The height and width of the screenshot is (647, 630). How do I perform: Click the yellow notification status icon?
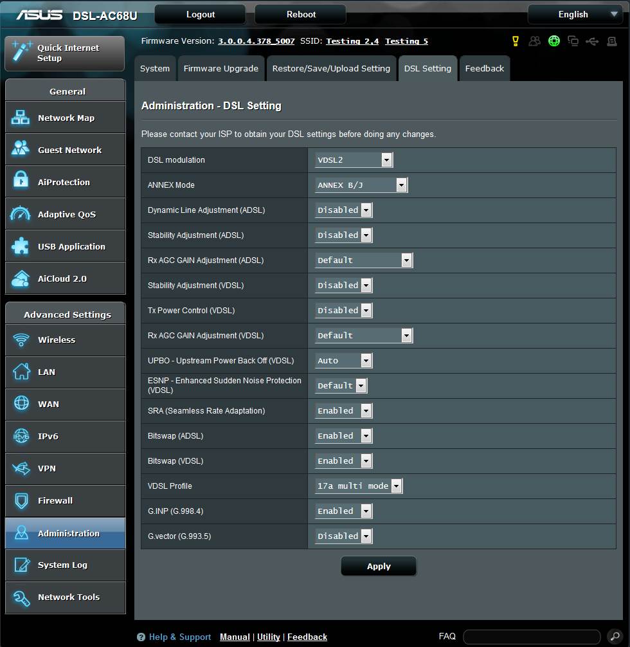(516, 41)
